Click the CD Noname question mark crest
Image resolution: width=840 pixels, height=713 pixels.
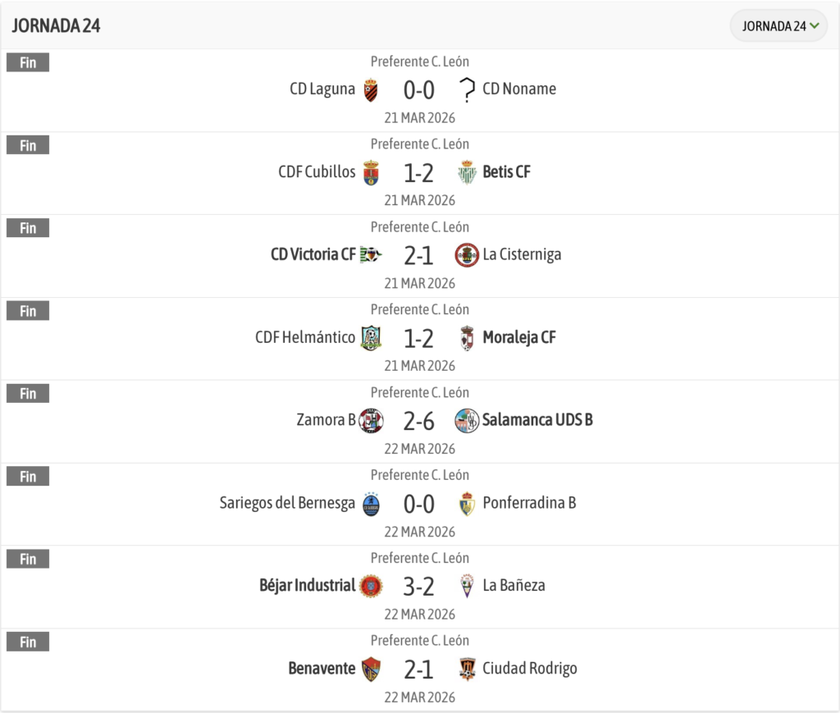pyautogui.click(x=467, y=89)
